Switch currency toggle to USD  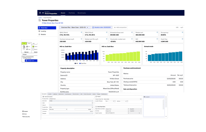177,27
